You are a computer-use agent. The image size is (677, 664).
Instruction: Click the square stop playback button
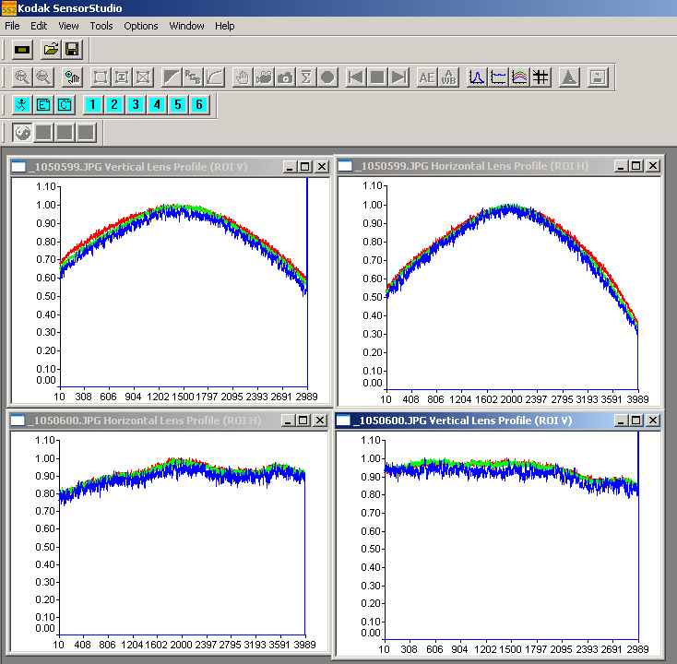pos(377,77)
